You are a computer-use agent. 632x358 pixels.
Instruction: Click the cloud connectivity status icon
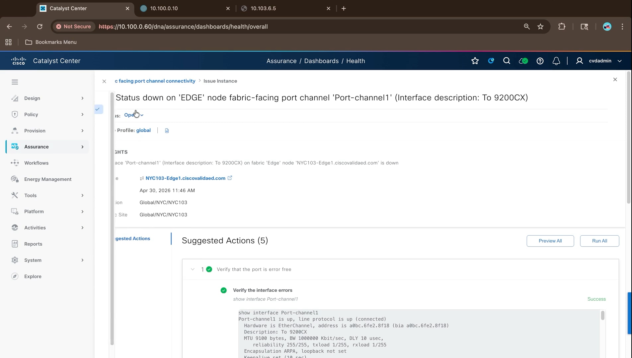coord(523,61)
